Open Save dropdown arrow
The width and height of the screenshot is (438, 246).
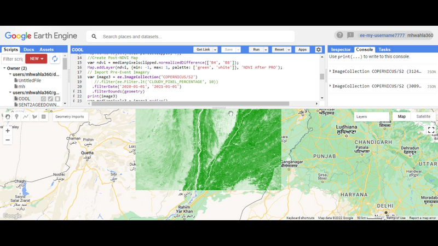(238, 50)
